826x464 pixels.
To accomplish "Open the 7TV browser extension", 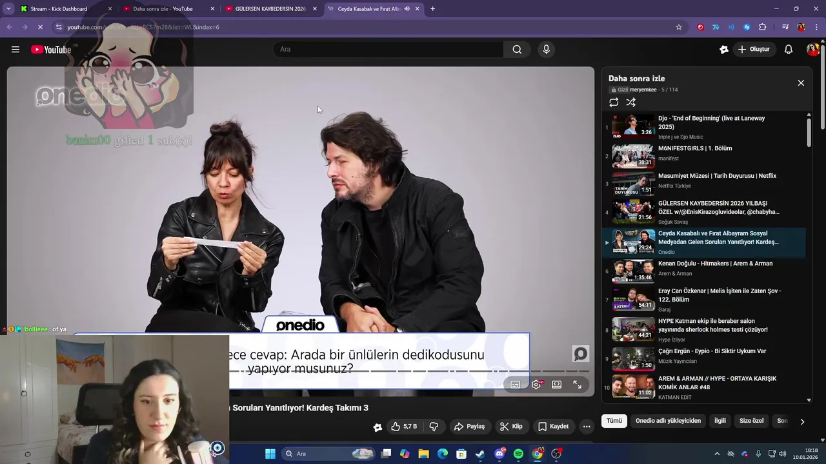I will pyautogui.click(x=716, y=27).
